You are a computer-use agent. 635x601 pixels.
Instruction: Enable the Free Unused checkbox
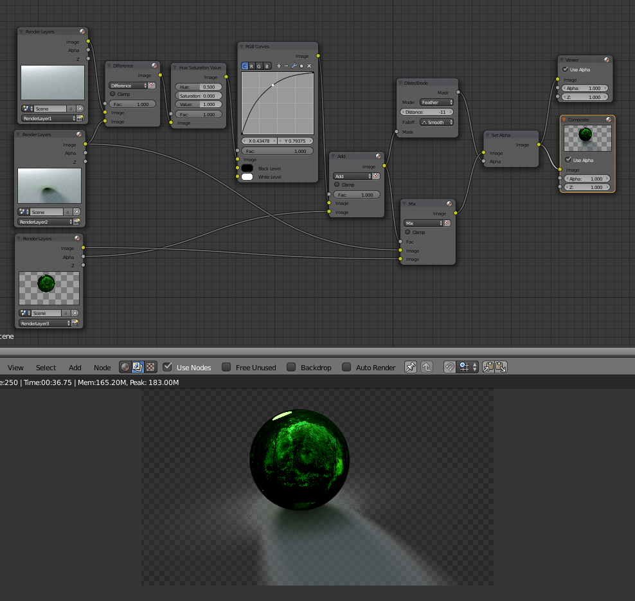point(226,367)
